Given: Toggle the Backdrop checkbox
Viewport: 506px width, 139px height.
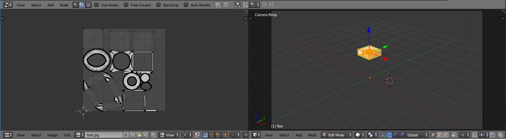Looking at the screenshot, I should pos(158,5).
